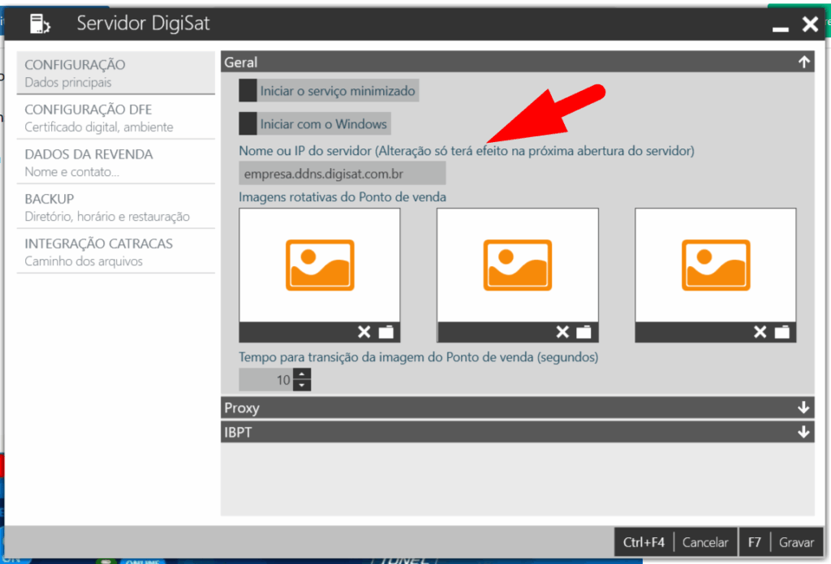Open folder icon under second image slot

coord(584,331)
